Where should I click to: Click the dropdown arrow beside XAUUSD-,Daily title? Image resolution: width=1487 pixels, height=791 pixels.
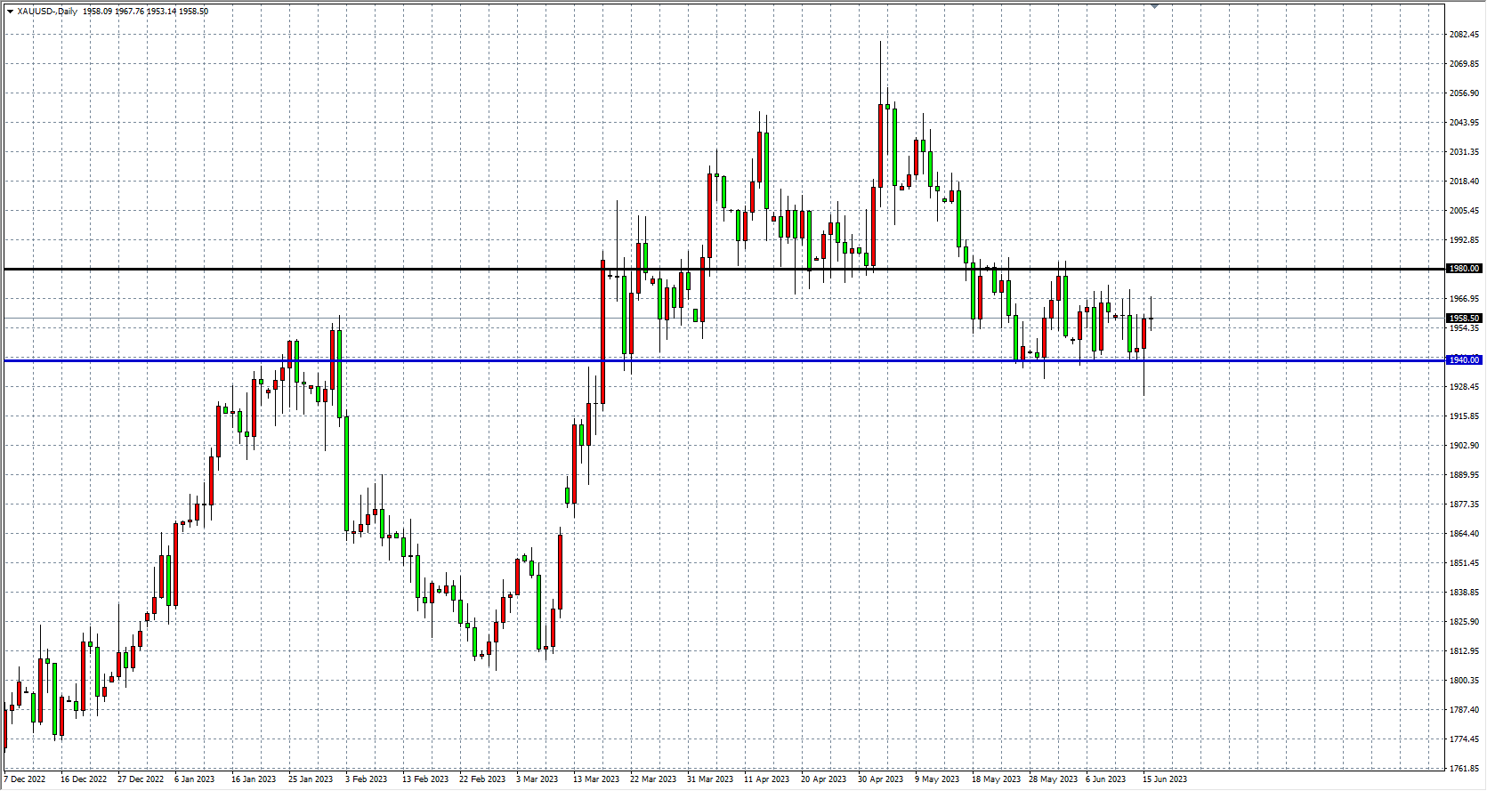coord(10,12)
